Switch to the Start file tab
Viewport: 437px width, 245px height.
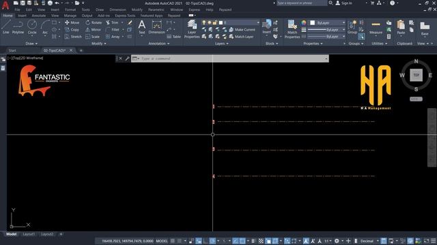click(12, 50)
